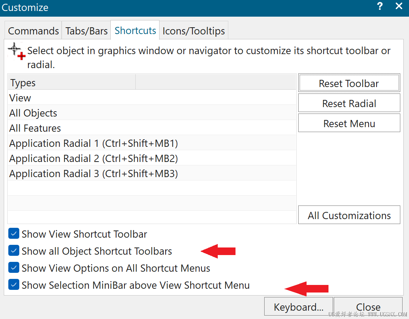Click the Types column header
Viewport: 409px width, 319px height.
(72, 82)
